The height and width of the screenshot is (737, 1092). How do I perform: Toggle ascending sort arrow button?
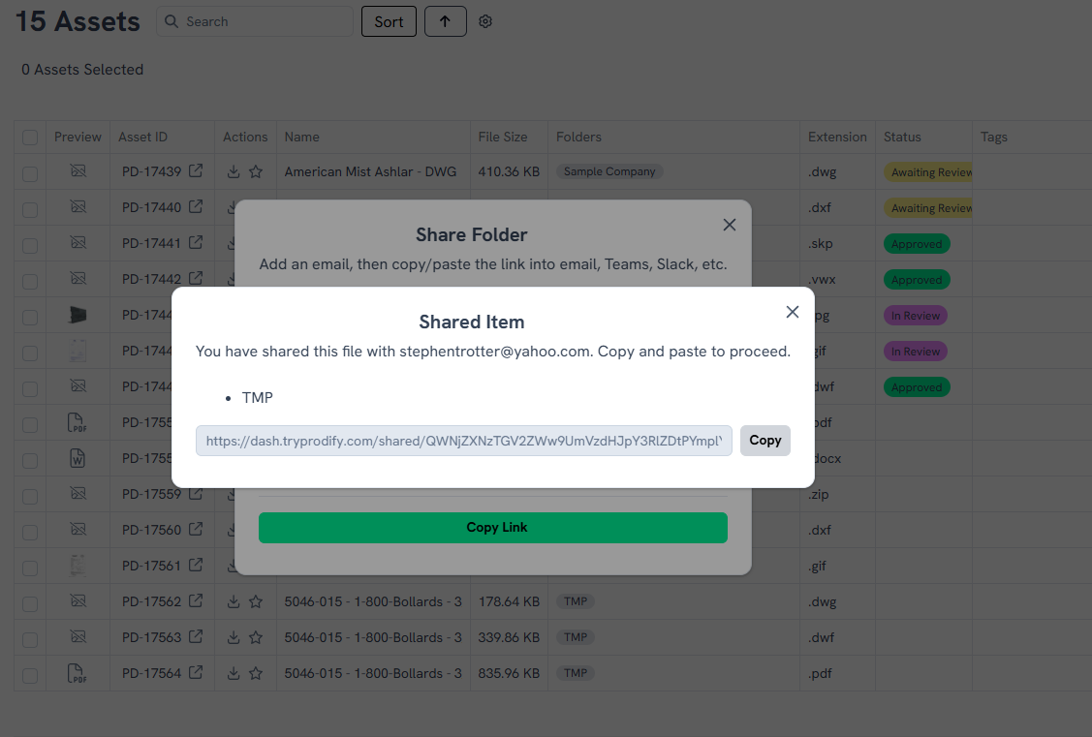coord(445,21)
